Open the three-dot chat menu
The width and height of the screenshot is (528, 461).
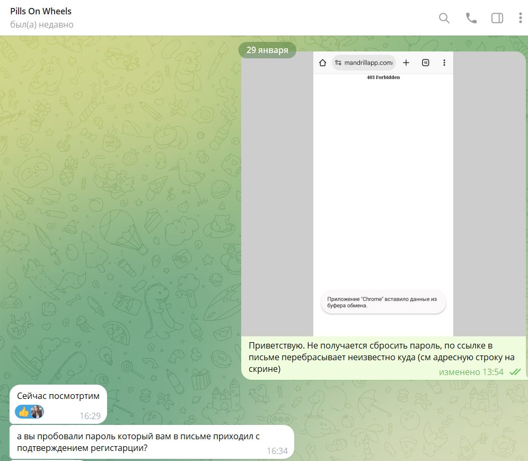pos(520,18)
